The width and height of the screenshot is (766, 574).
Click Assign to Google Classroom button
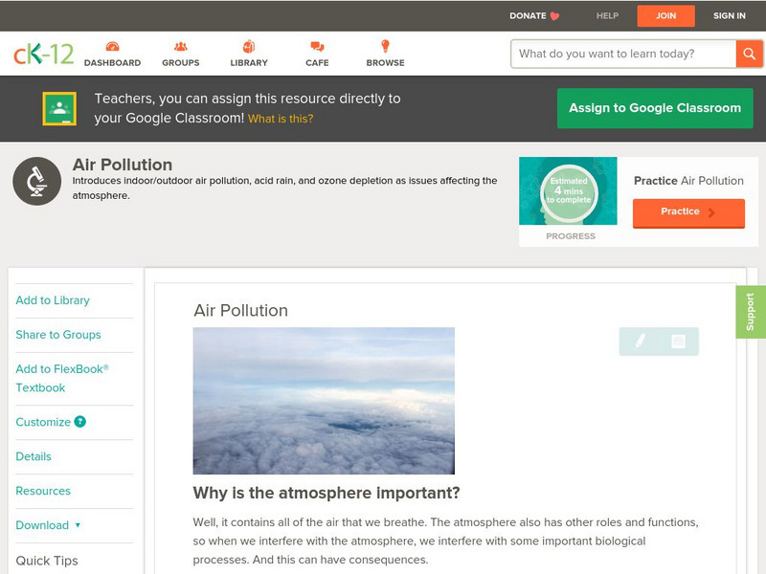click(655, 108)
